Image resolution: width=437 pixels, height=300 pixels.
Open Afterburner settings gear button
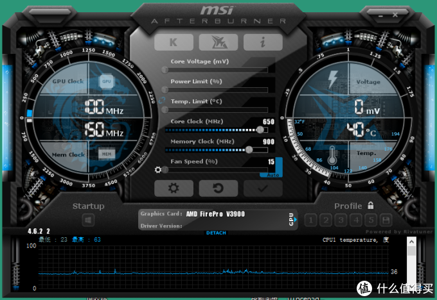point(174,188)
